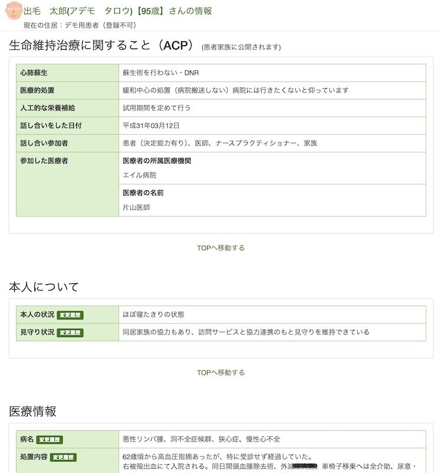440x473 pixels.
Task: Click the ほぼ寝たきりの状態 status value
Action: (x=153, y=315)
